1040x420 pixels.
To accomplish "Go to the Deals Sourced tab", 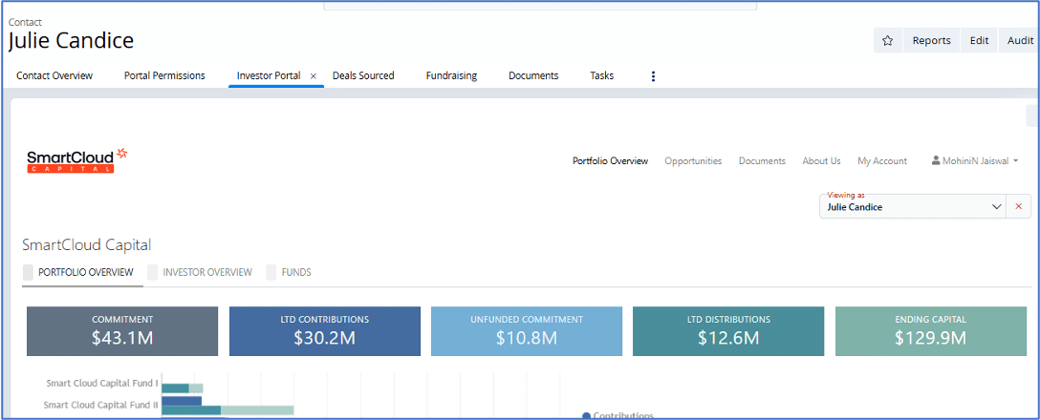I will tap(363, 75).
